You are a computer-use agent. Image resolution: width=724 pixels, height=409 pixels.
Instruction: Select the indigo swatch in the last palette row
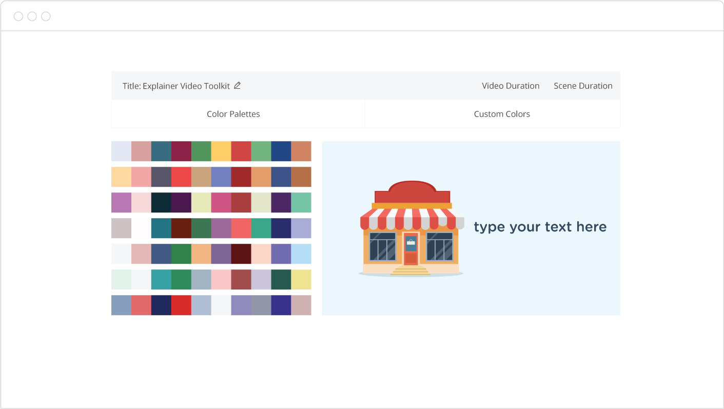click(x=281, y=305)
